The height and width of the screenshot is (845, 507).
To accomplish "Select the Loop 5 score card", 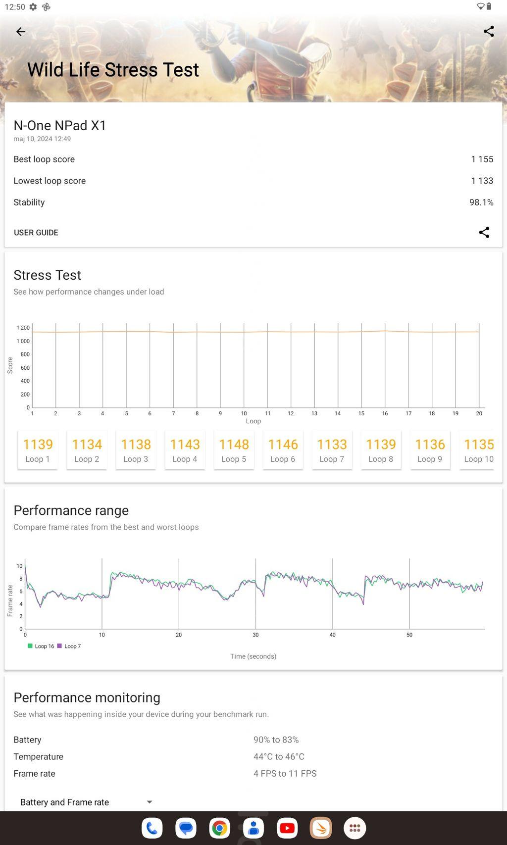I will click(x=234, y=450).
